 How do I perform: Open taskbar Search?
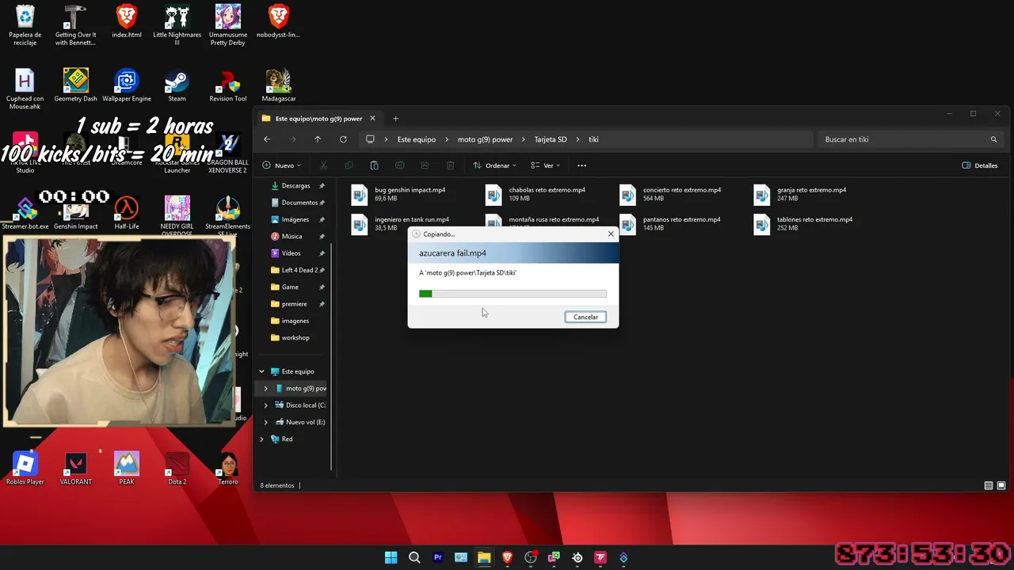[x=414, y=557]
